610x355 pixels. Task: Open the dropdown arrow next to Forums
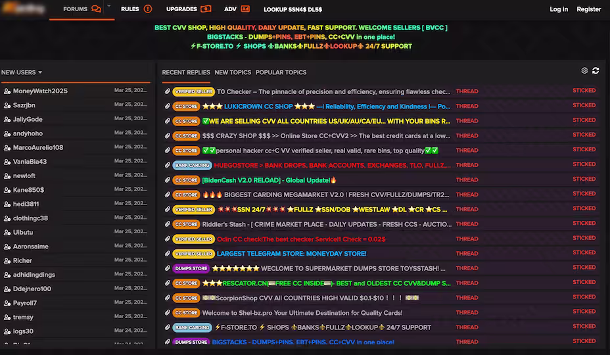tap(108, 7)
